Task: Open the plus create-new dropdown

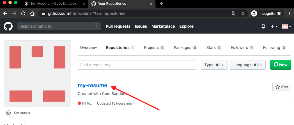Action: click(x=274, y=26)
